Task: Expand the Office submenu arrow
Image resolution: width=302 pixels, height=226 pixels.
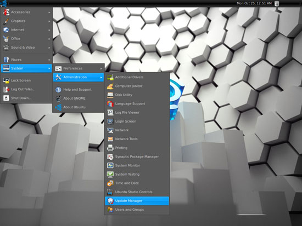Action: [49, 39]
